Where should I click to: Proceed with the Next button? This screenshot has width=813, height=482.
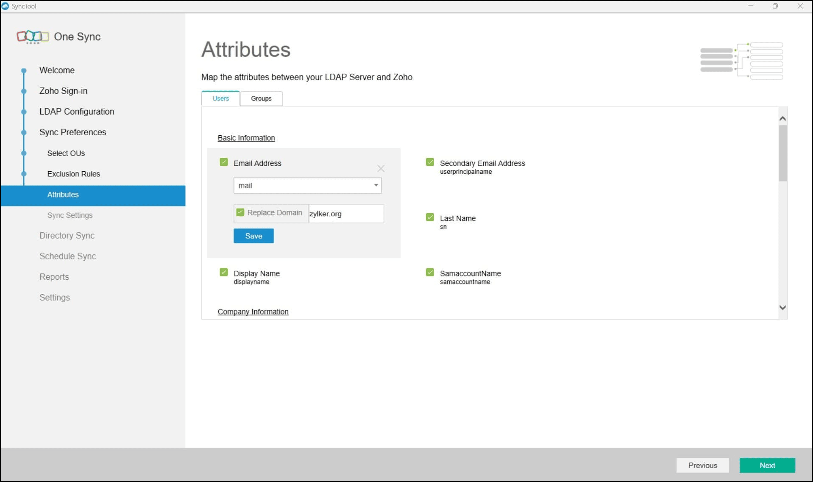point(767,465)
